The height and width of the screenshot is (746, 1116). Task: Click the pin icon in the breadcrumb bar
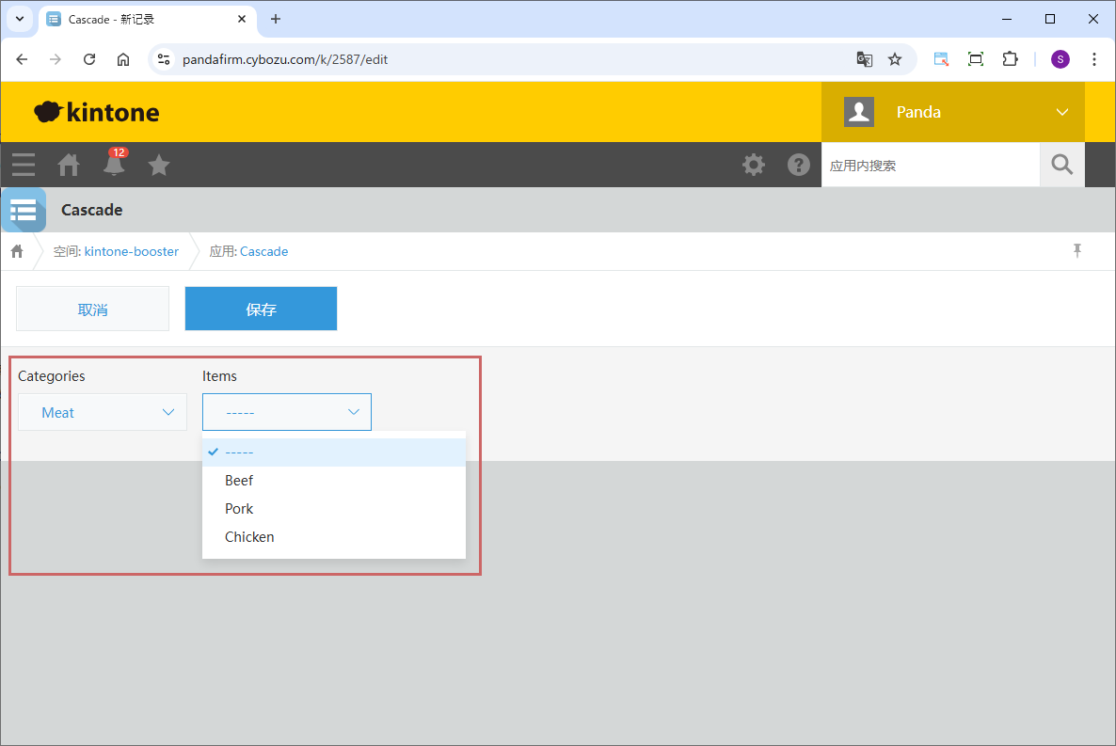(x=1077, y=250)
